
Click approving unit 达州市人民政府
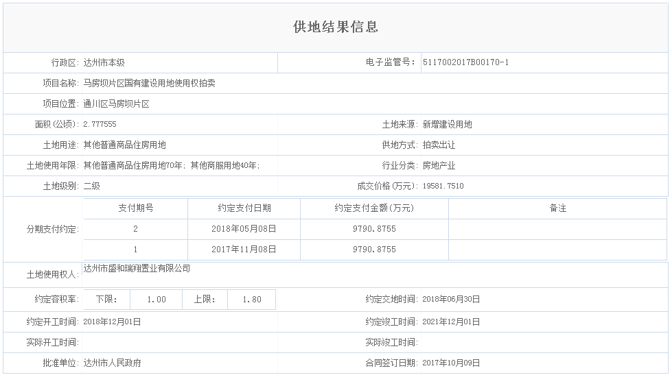(x=112, y=363)
